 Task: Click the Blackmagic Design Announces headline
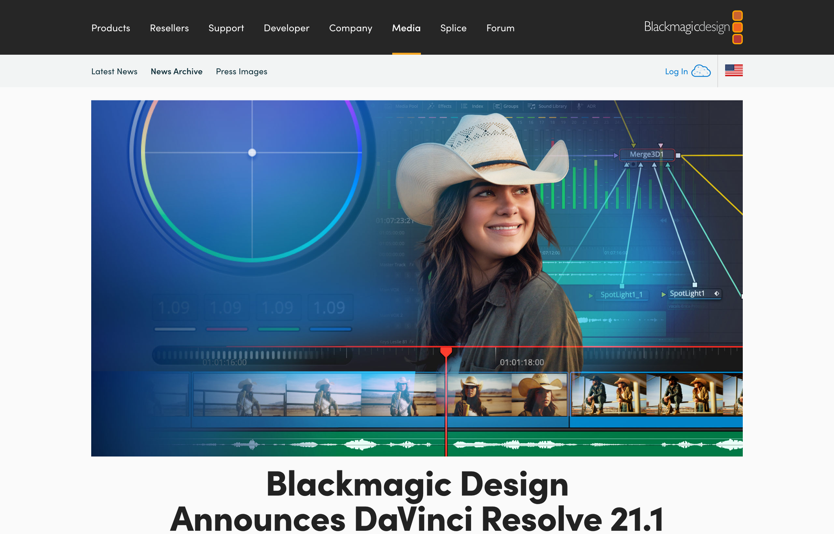[417, 501]
